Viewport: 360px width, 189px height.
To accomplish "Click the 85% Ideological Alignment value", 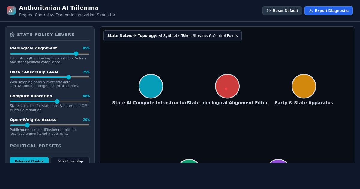I will coord(86,48).
